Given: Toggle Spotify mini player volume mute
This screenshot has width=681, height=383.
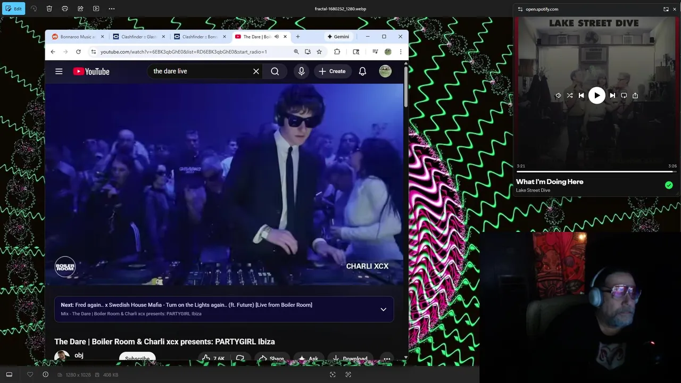Looking at the screenshot, I should point(558,96).
